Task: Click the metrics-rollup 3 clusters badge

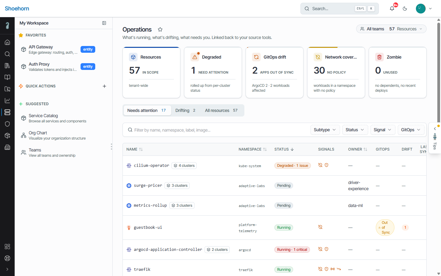Action: click(182, 205)
